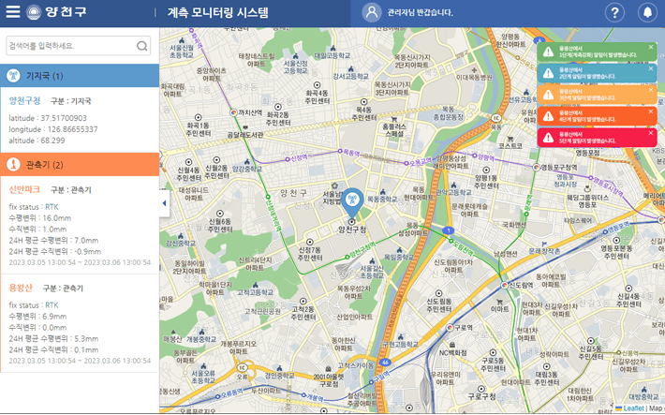This screenshot has width=665, height=415.
Task: Click 24H 평균 수직변위 0.1mm row
Action: pyautogui.click(x=53, y=349)
